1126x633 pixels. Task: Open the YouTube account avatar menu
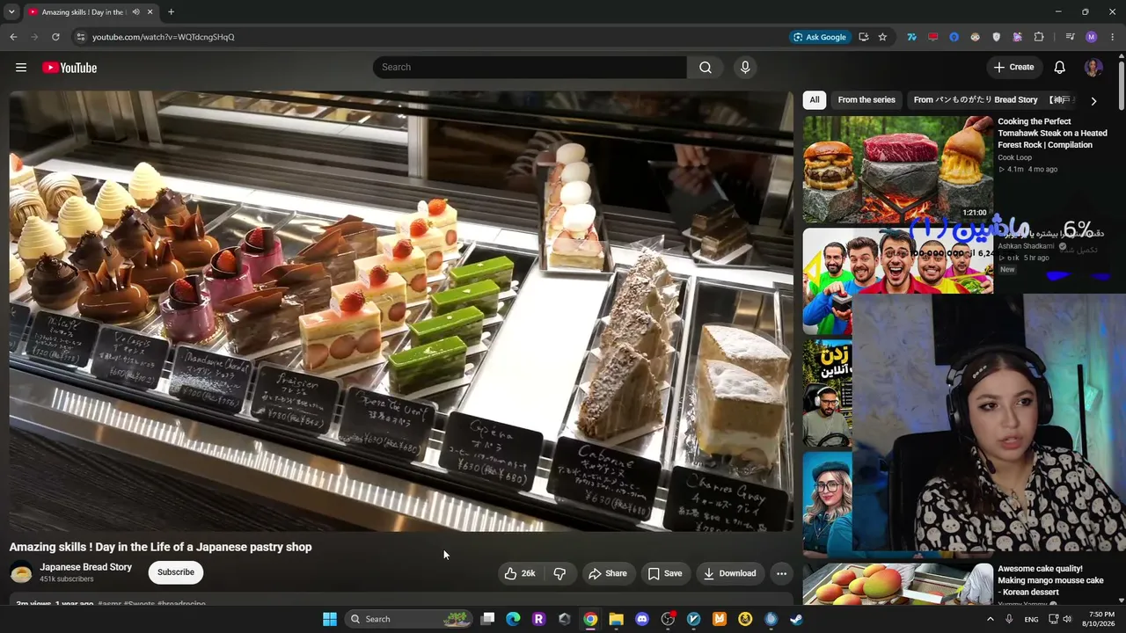tap(1093, 68)
